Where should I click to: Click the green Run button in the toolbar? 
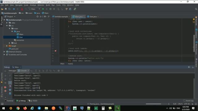tap(43, 9)
